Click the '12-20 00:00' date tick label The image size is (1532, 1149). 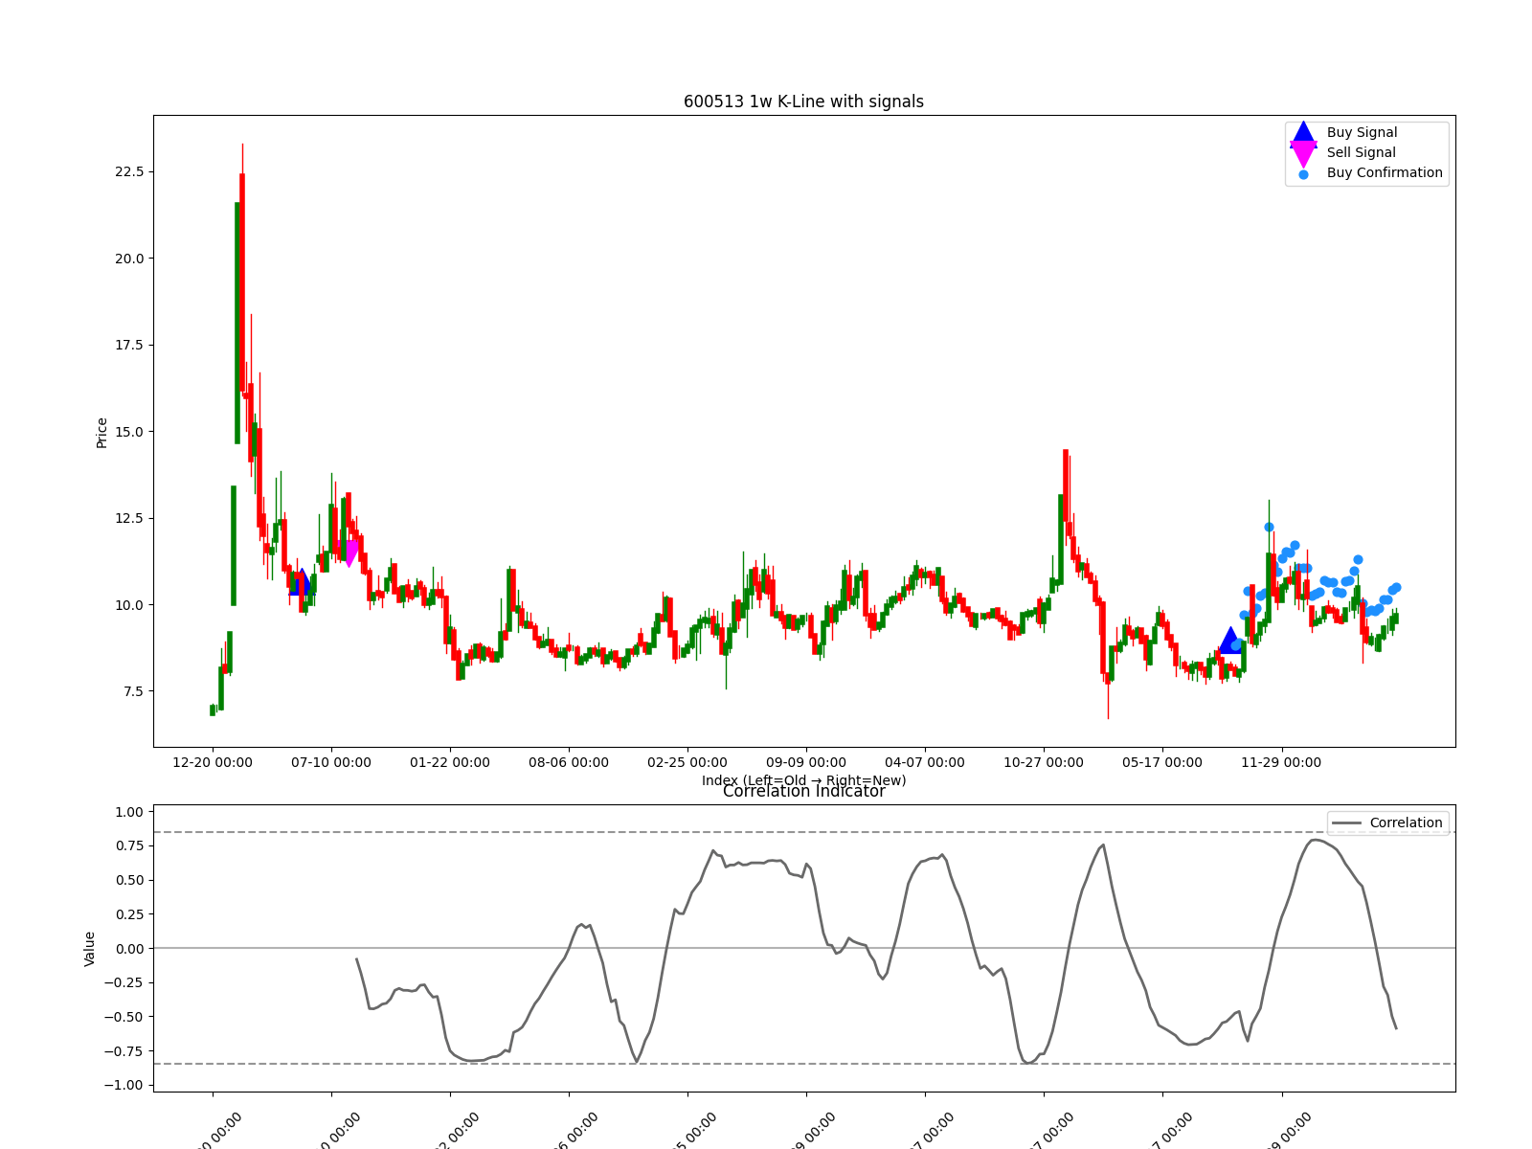point(213,763)
